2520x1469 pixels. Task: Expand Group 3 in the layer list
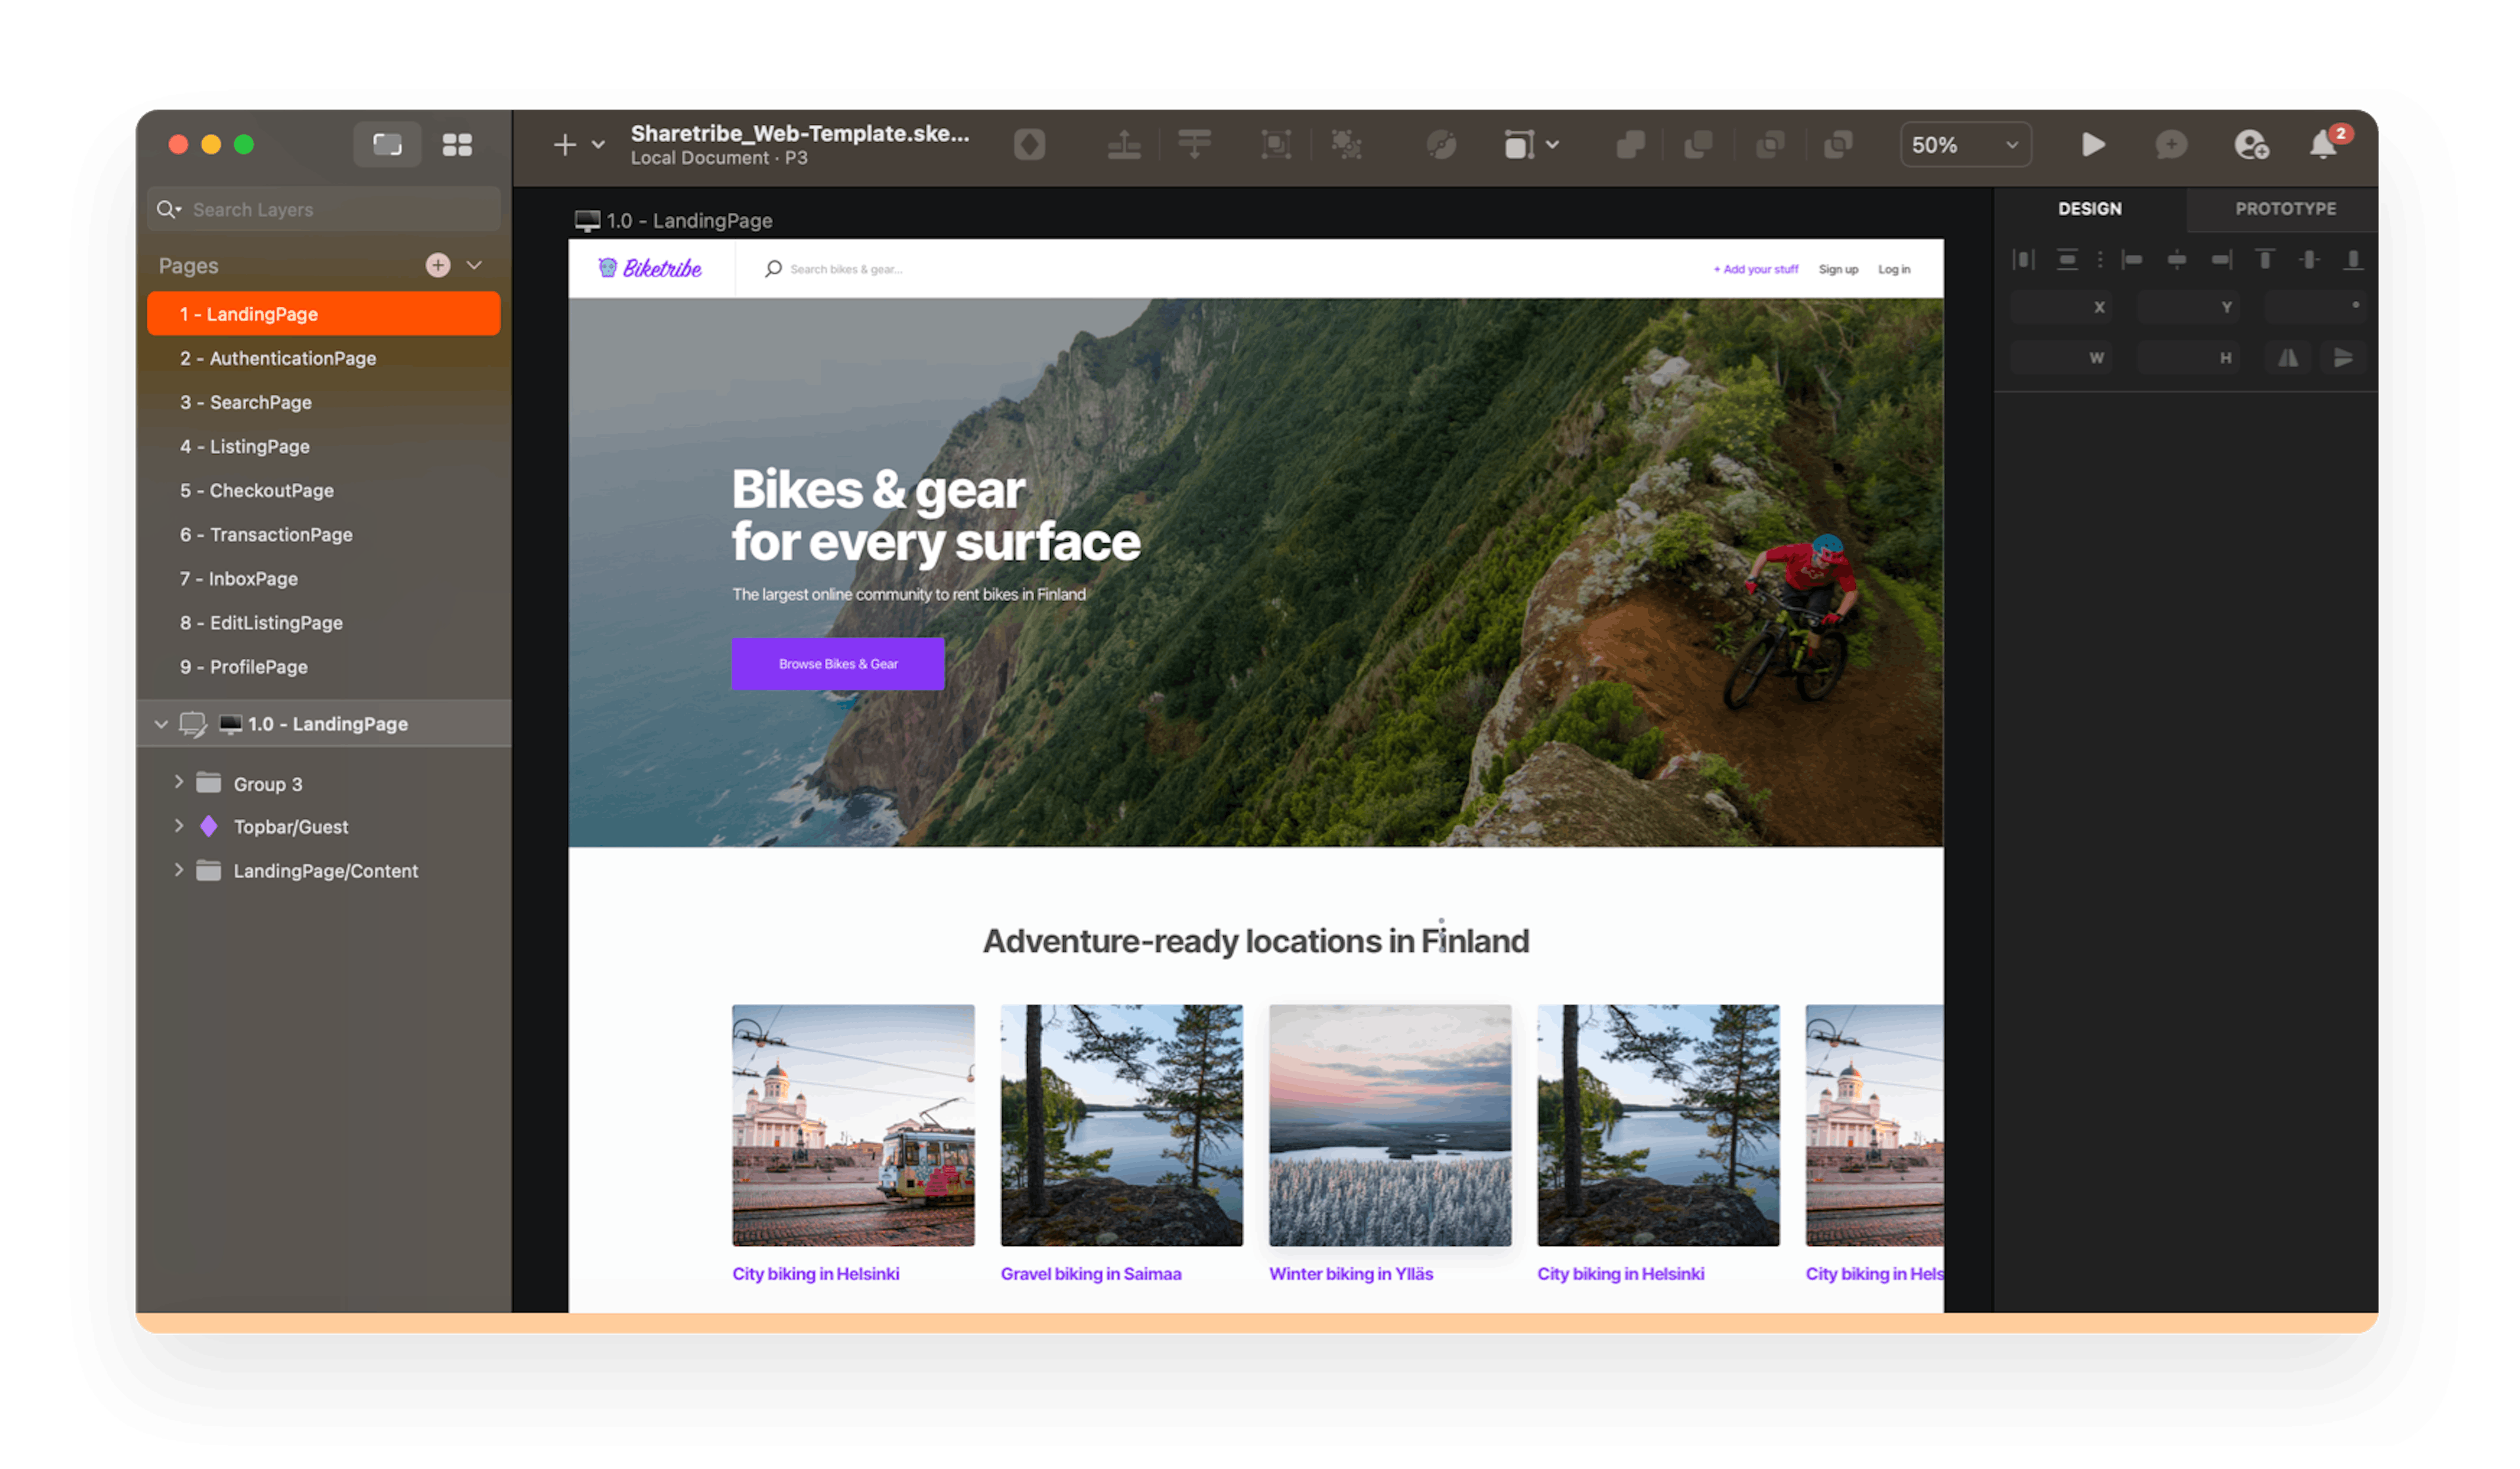(180, 783)
